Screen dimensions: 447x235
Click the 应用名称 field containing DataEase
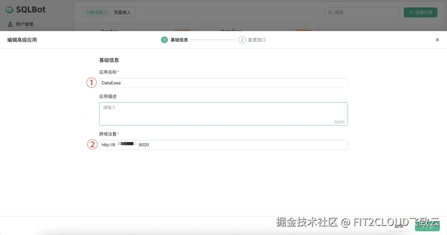(223, 83)
